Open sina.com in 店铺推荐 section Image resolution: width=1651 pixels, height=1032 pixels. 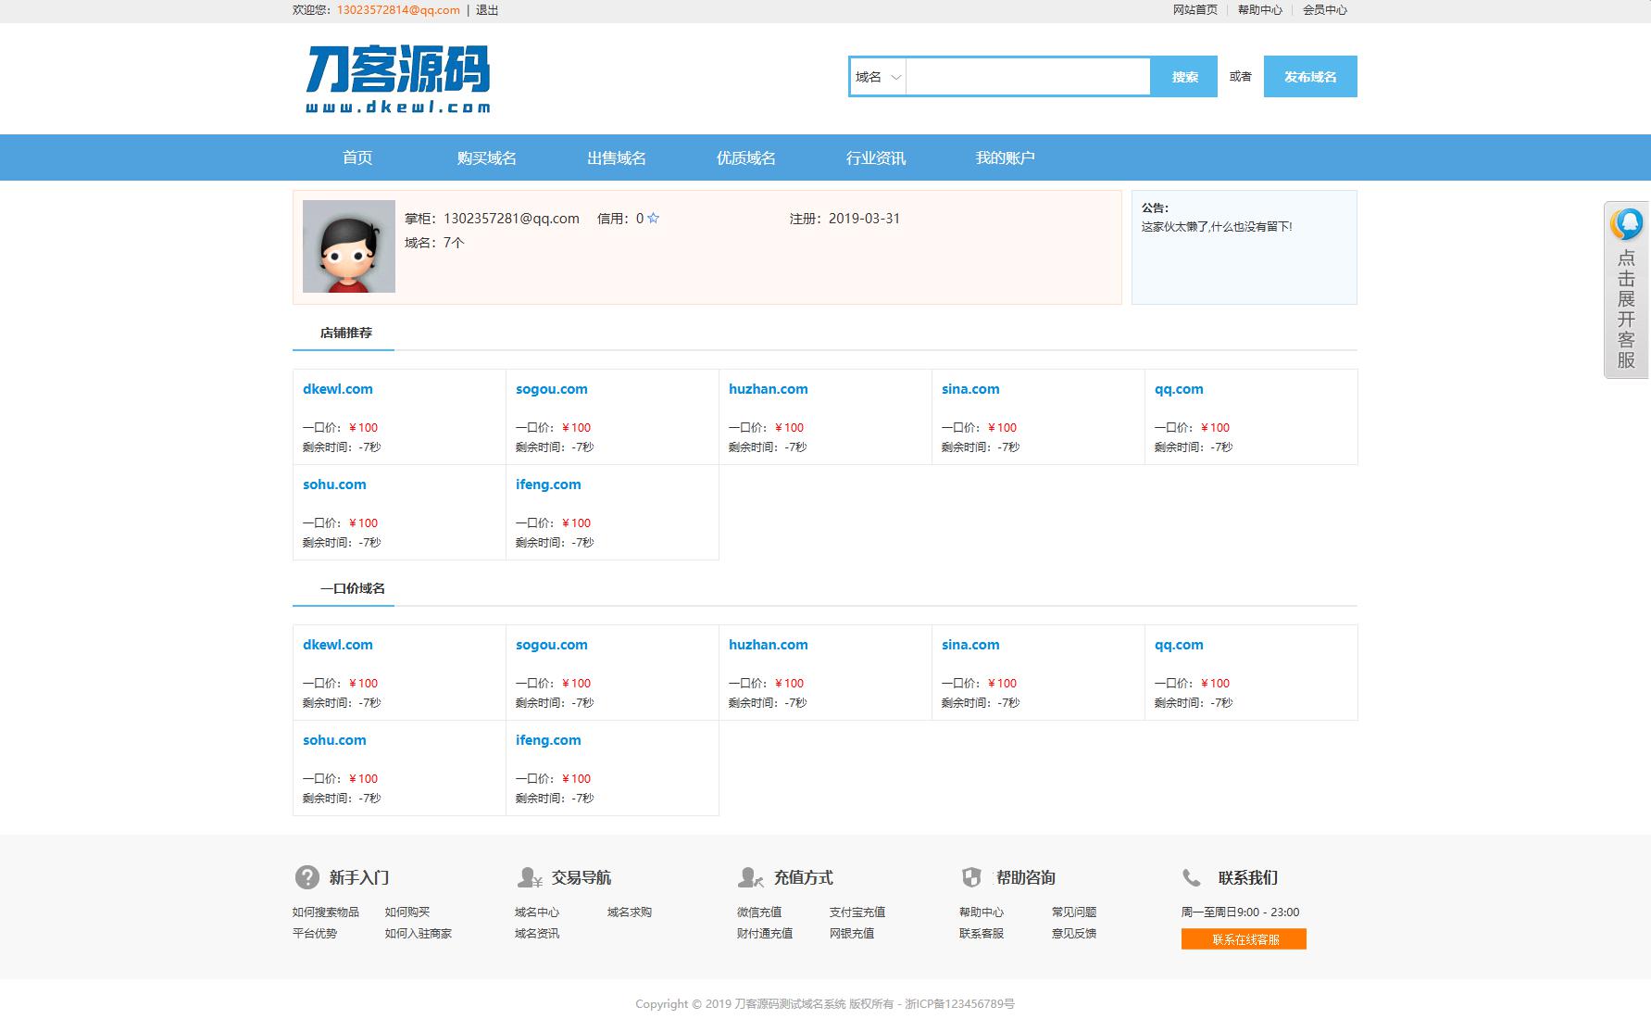point(970,389)
